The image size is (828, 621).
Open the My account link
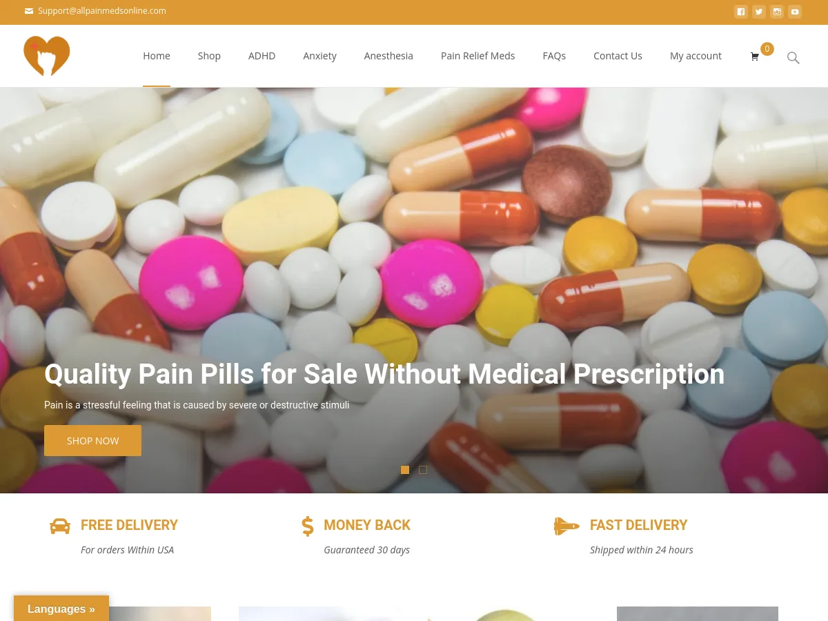pyautogui.click(x=696, y=56)
